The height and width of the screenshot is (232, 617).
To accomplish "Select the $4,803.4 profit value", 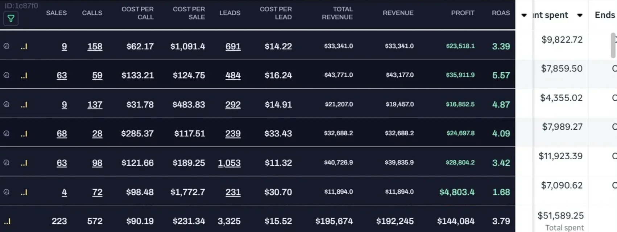I will click(457, 192).
